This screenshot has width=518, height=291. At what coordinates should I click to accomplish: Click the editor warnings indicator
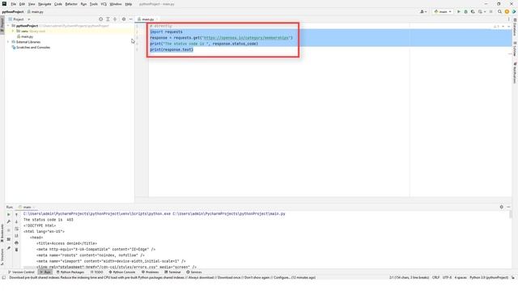pos(496,27)
